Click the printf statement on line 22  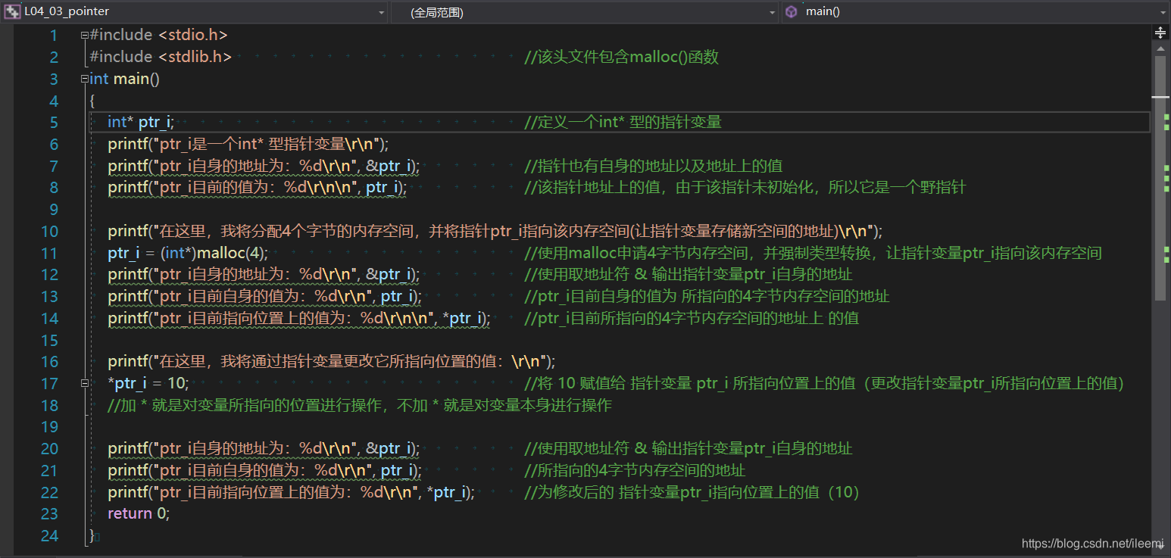point(291,492)
